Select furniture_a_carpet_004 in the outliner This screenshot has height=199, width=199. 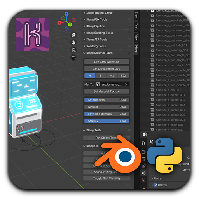click(170, 110)
